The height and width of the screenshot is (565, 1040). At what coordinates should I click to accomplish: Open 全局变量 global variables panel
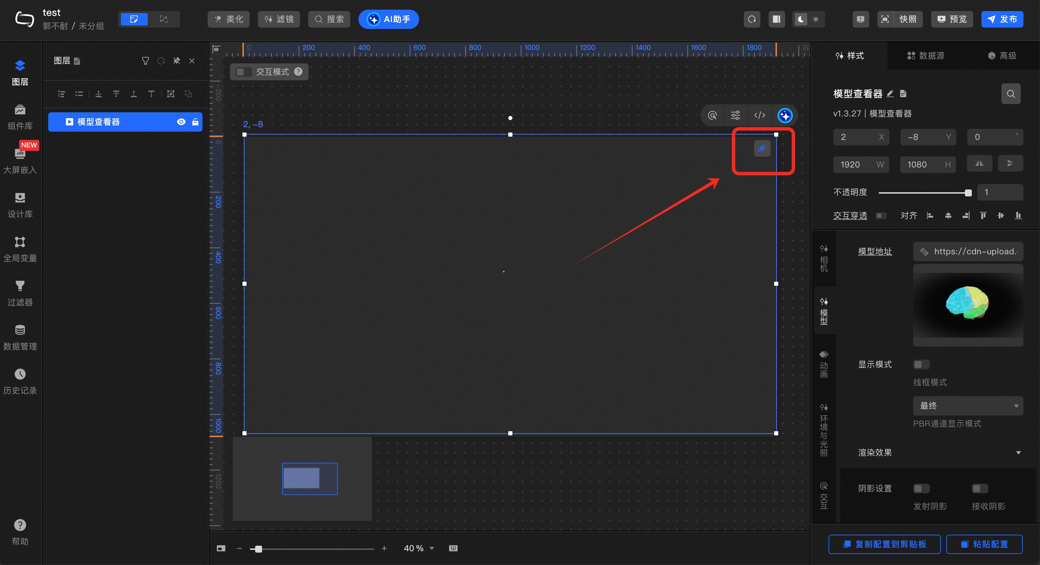pos(20,249)
